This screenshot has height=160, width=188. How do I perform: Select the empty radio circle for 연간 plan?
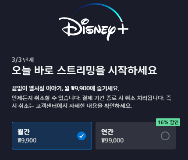tap(165, 136)
